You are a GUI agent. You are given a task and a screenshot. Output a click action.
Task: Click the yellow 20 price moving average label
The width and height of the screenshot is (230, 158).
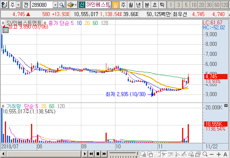[x=87, y=23]
